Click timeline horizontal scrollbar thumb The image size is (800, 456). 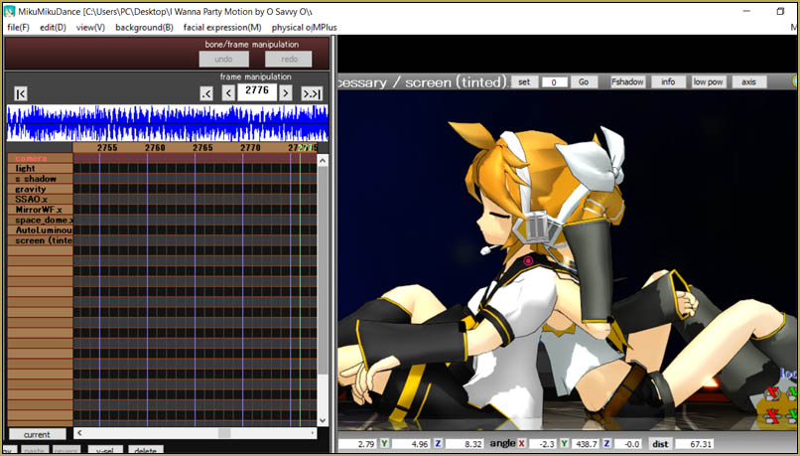pos(224,433)
